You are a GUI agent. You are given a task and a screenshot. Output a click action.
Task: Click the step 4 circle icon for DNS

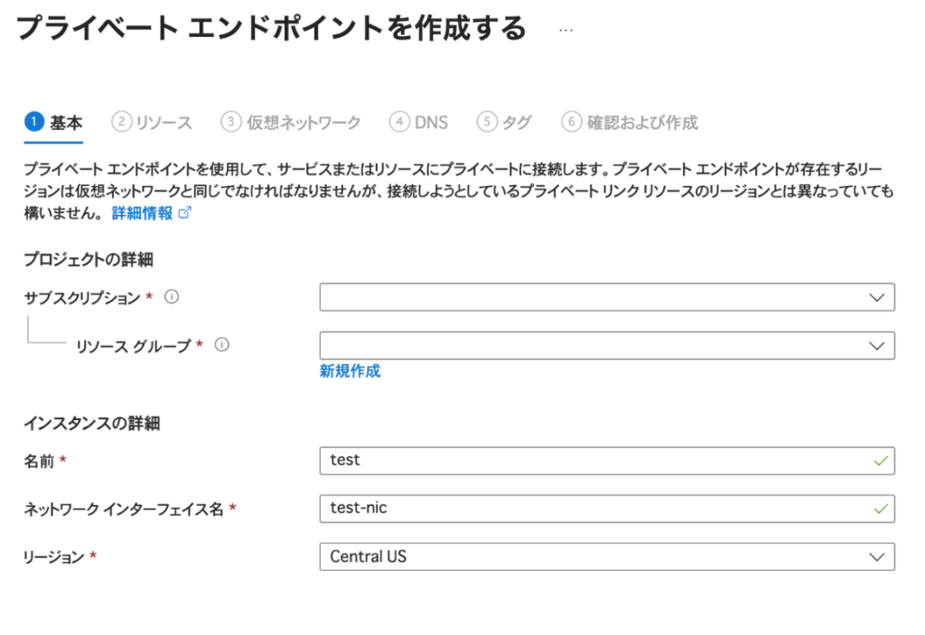tap(399, 122)
